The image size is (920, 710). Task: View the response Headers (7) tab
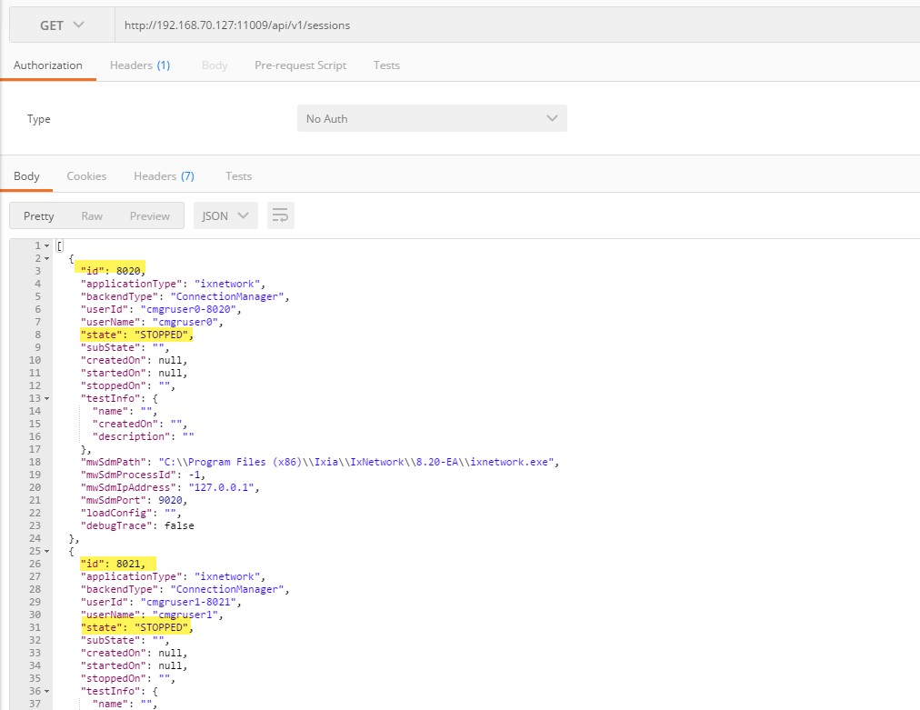point(164,176)
